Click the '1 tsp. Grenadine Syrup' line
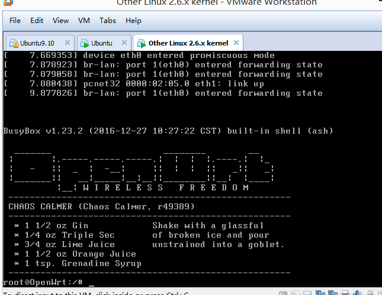 point(78,264)
